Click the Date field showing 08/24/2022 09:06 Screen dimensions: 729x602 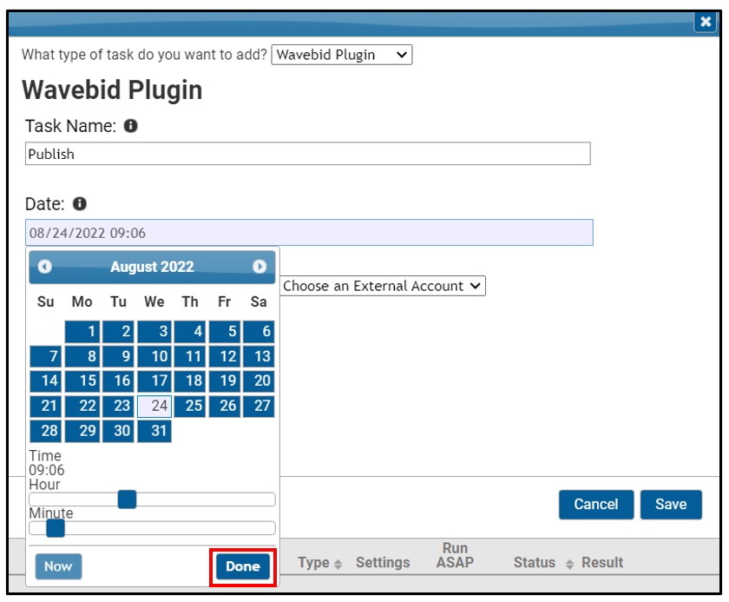tap(309, 232)
